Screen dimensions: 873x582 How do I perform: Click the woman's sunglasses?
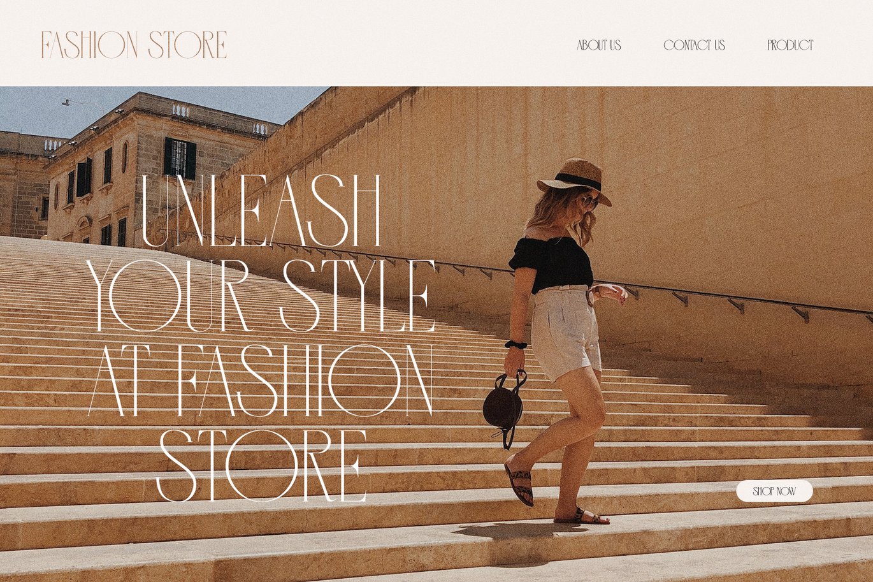point(588,201)
